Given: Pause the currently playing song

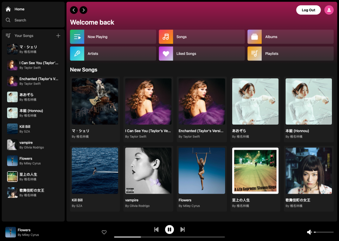Looking at the screenshot, I should point(169,229).
